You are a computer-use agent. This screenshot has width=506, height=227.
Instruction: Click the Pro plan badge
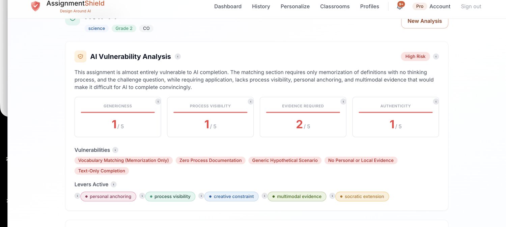pyautogui.click(x=420, y=6)
